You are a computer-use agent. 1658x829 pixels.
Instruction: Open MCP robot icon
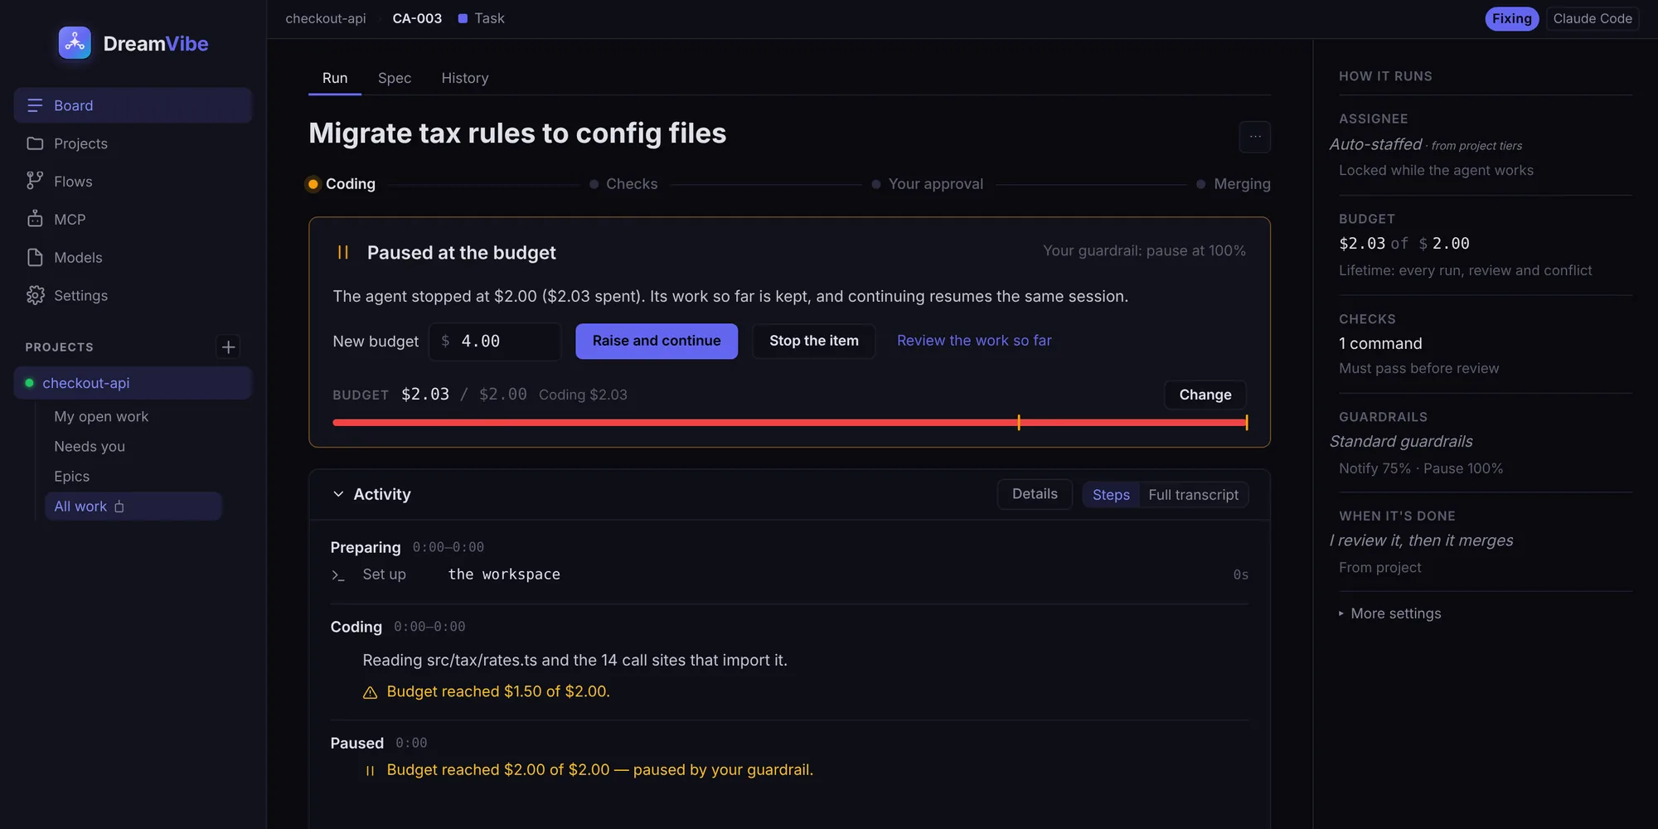tap(35, 219)
